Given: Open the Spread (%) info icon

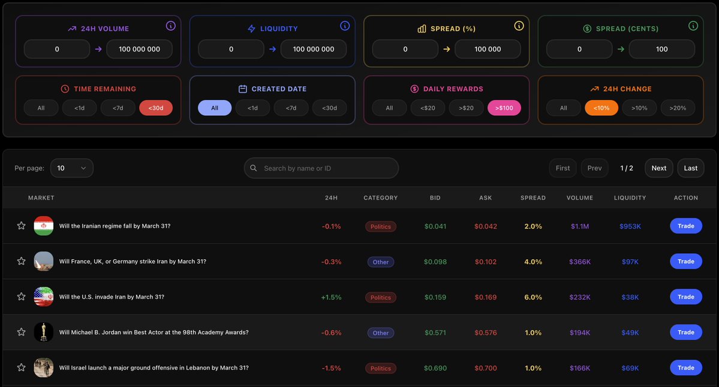Looking at the screenshot, I should [519, 26].
